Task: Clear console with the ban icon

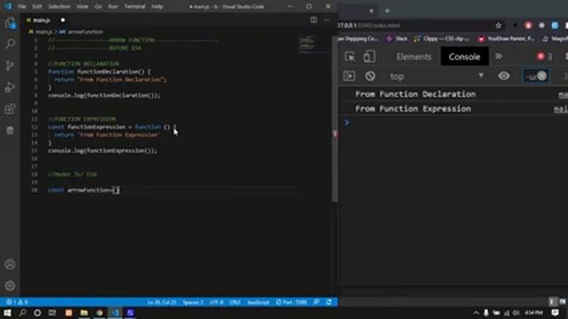Action: click(x=370, y=76)
